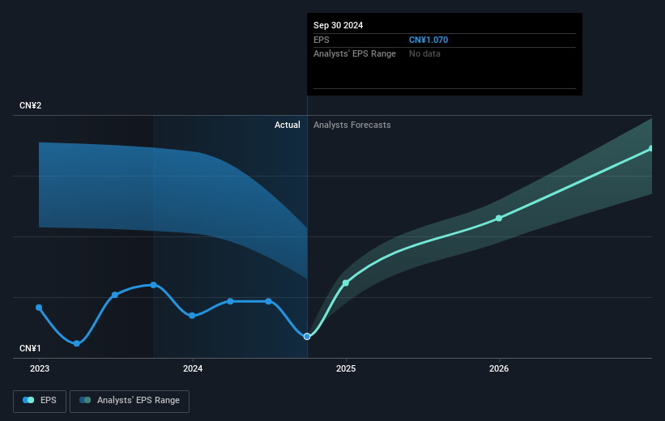Click the Sep 30 2024 tooltip date
The image size is (665, 421).
click(338, 25)
